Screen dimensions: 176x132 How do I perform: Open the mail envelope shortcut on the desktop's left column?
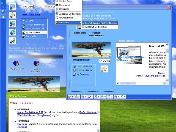tap(13, 15)
